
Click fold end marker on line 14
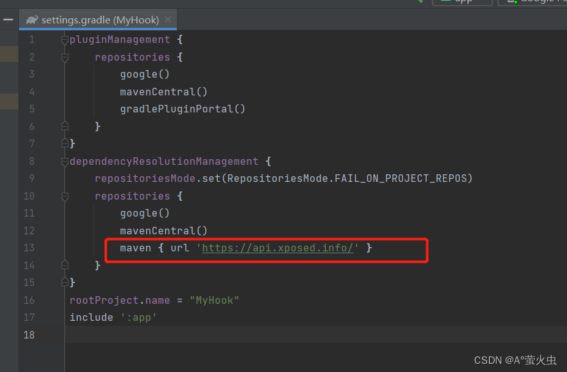click(65, 265)
